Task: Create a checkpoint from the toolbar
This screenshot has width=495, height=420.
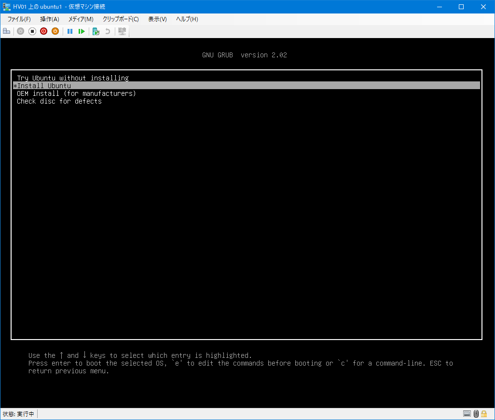Action: 96,31
